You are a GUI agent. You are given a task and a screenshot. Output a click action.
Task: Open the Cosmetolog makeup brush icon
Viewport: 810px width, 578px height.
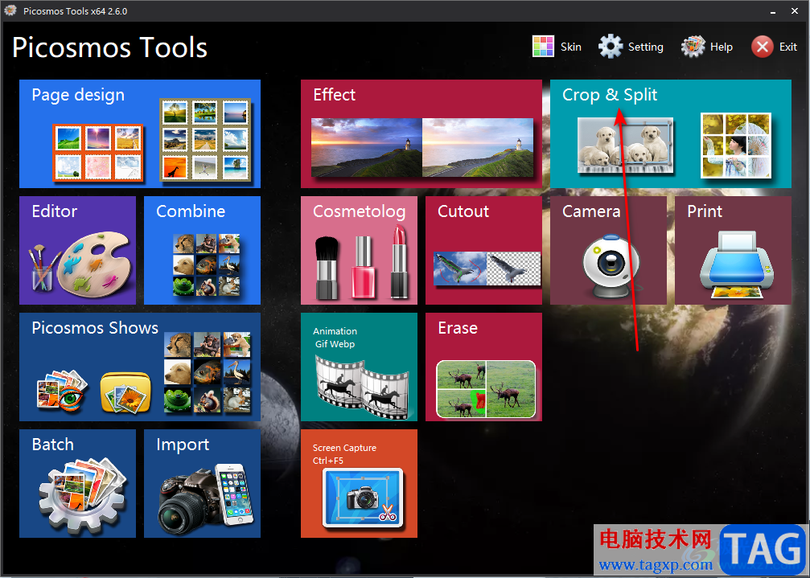(327, 268)
